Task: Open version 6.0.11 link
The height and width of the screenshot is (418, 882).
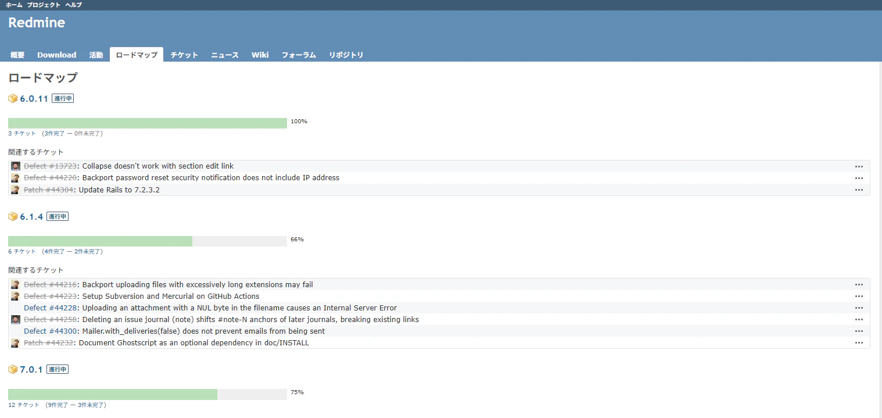Action: click(x=34, y=98)
